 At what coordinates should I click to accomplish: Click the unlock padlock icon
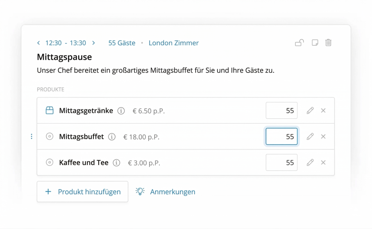coord(299,43)
